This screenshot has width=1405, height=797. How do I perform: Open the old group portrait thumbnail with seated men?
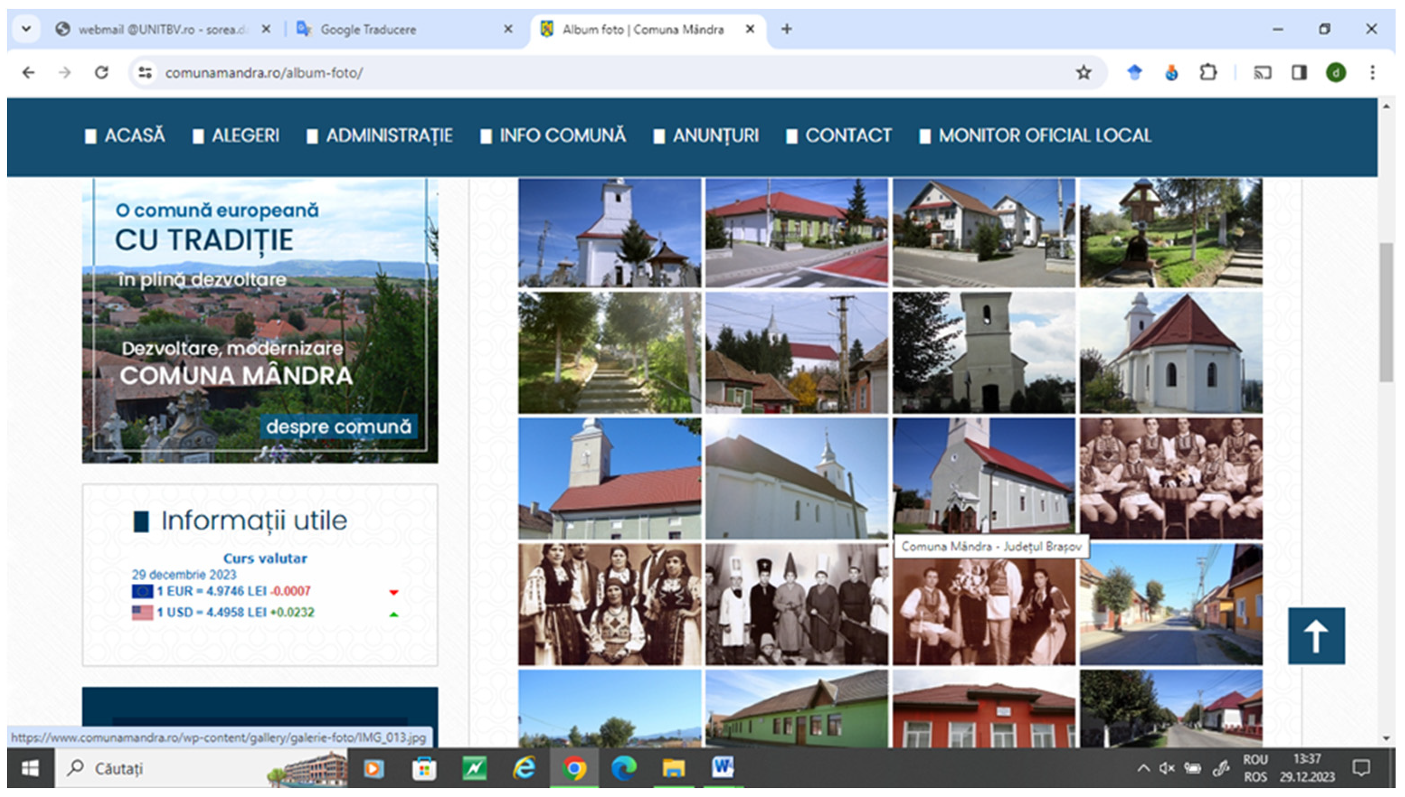click(x=1171, y=479)
